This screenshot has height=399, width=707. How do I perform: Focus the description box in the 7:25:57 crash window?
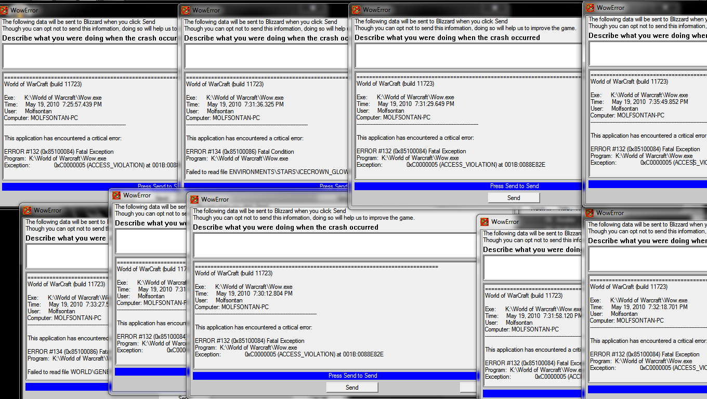(90, 56)
